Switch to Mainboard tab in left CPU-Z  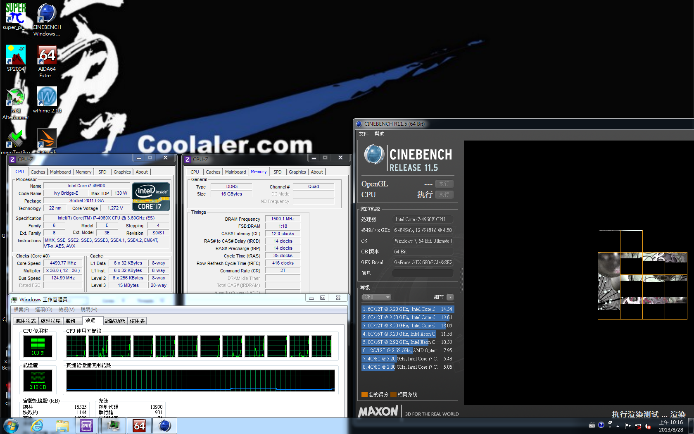tap(60, 172)
